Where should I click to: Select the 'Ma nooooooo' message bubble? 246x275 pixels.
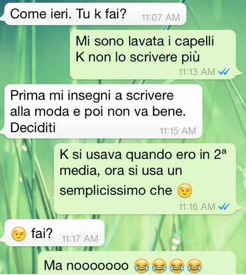(137, 263)
